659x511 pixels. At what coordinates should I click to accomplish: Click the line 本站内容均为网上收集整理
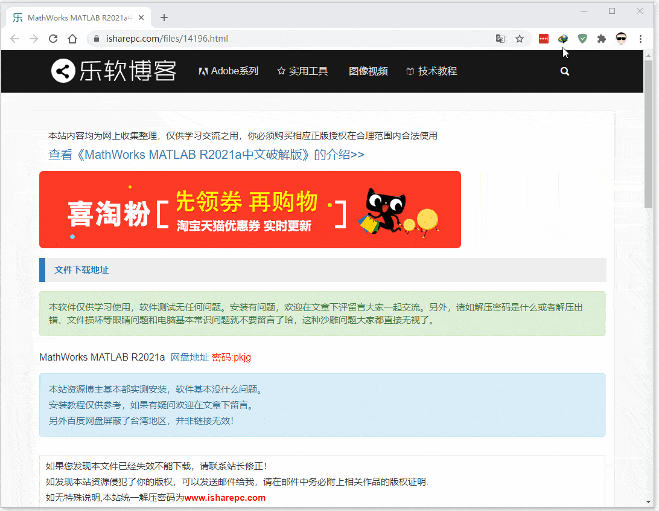[243, 135]
